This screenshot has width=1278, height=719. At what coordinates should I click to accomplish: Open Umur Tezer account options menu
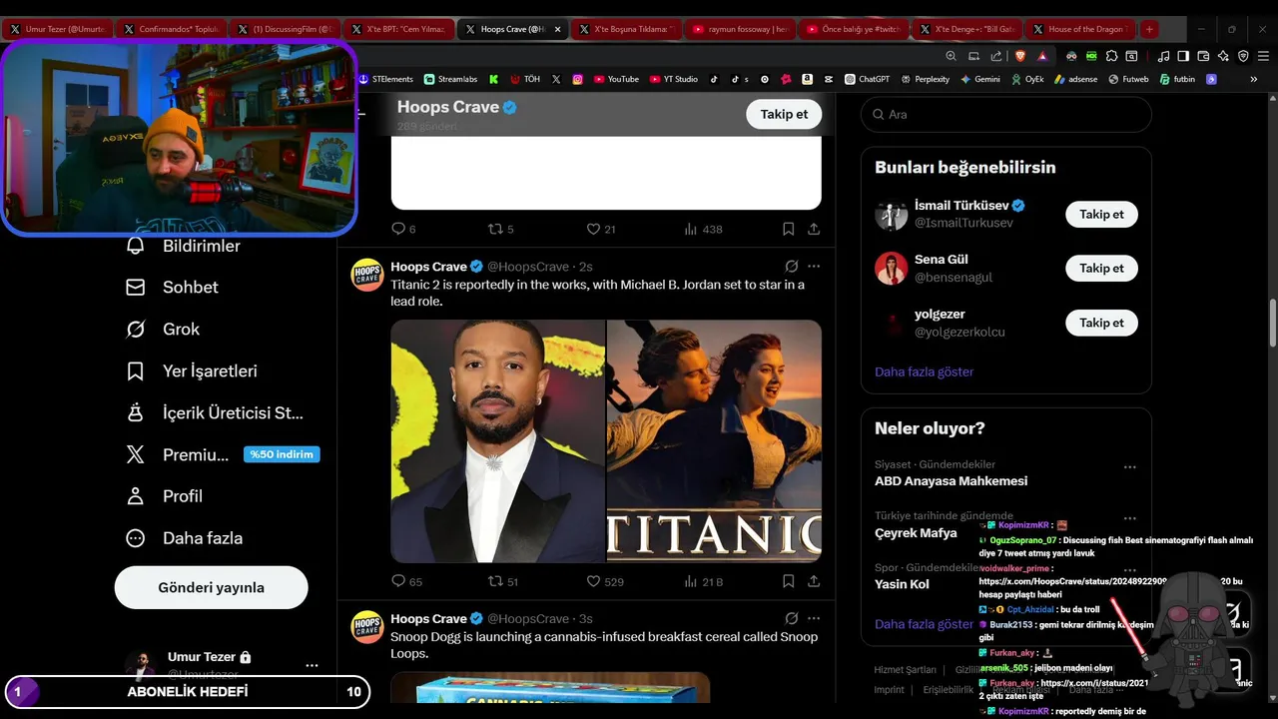click(312, 665)
